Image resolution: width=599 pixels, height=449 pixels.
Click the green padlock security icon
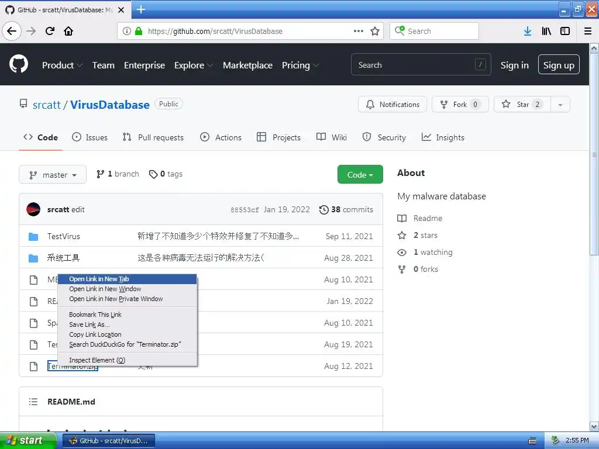coord(139,31)
